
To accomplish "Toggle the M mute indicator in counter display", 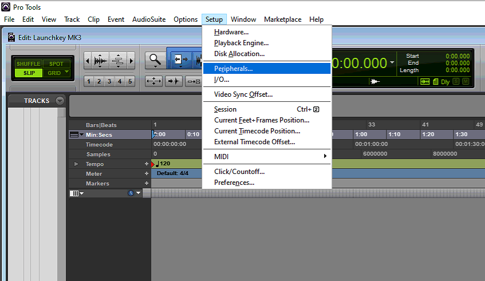I will click(466, 81).
